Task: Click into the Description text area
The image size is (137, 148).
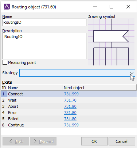Action: [x=44, y=46]
